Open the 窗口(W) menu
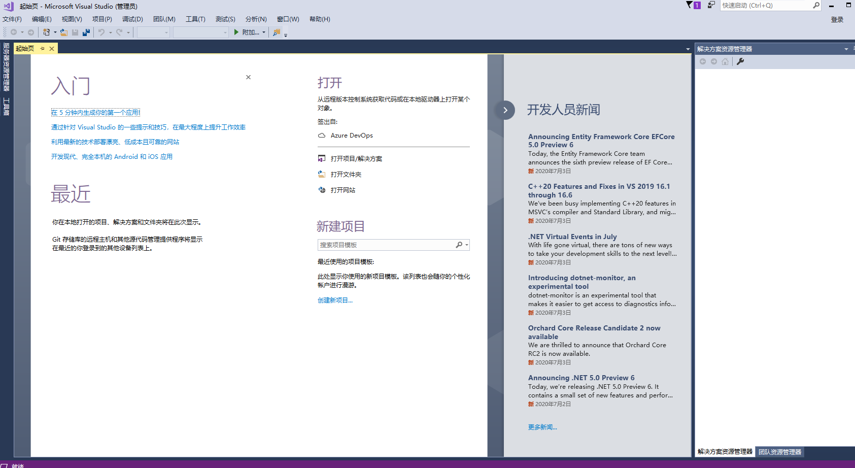 [288, 19]
